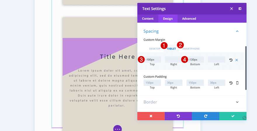Click the sidebar snap icon in Text Settings header
257x131 pixels.
[x=240, y=9]
